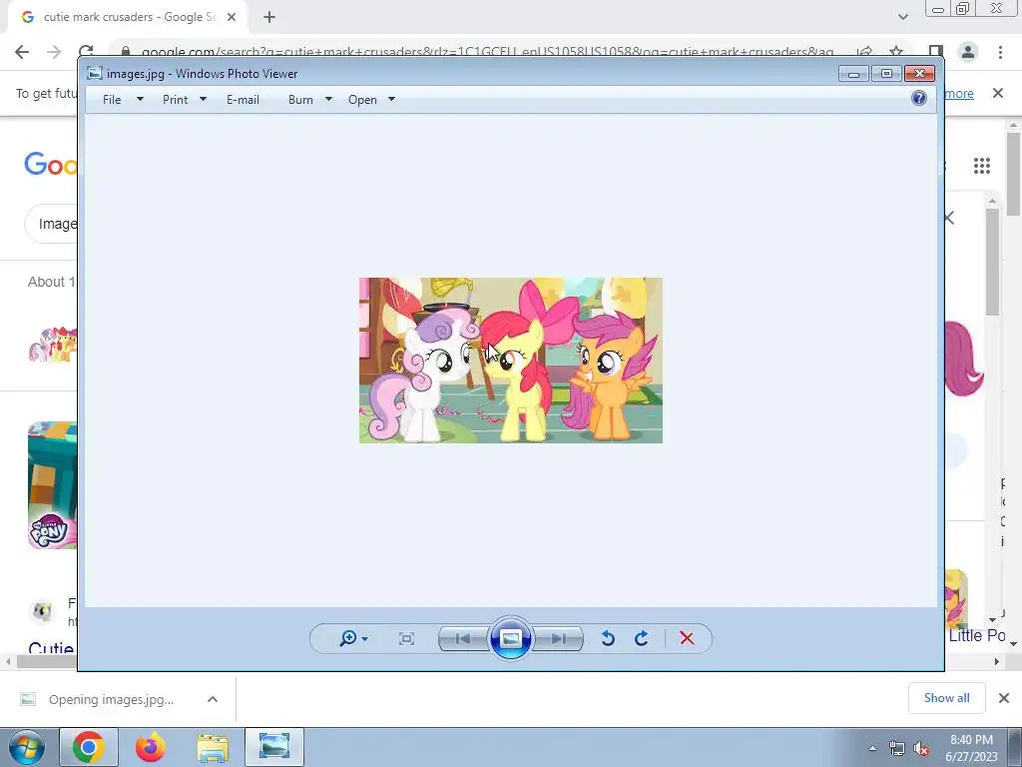The width and height of the screenshot is (1022, 767).
Task: Open the Windows Start menu
Action: point(27,747)
